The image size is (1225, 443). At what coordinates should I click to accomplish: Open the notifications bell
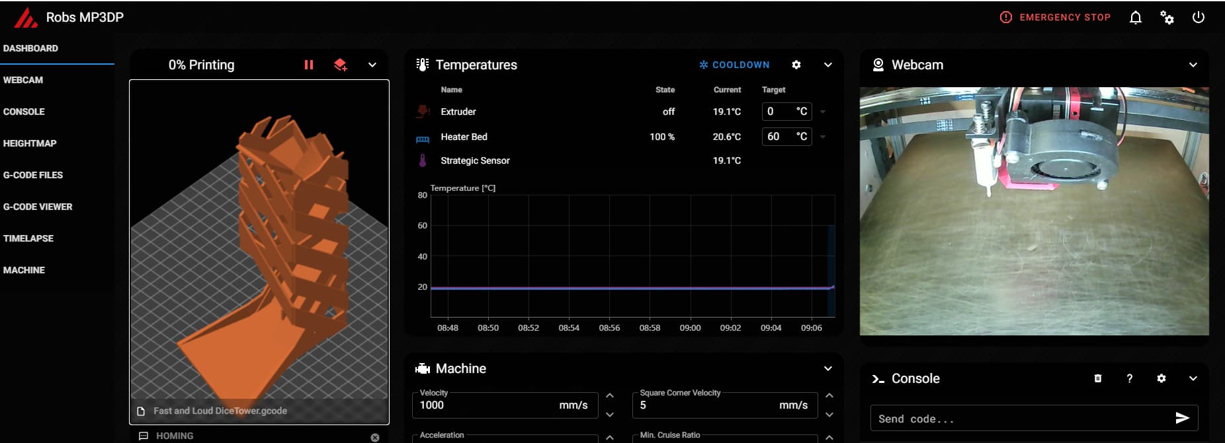click(1136, 18)
